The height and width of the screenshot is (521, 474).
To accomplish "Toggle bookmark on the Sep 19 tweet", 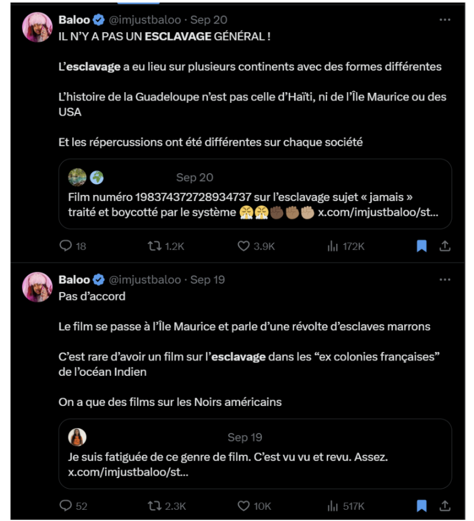I will tap(422, 505).
